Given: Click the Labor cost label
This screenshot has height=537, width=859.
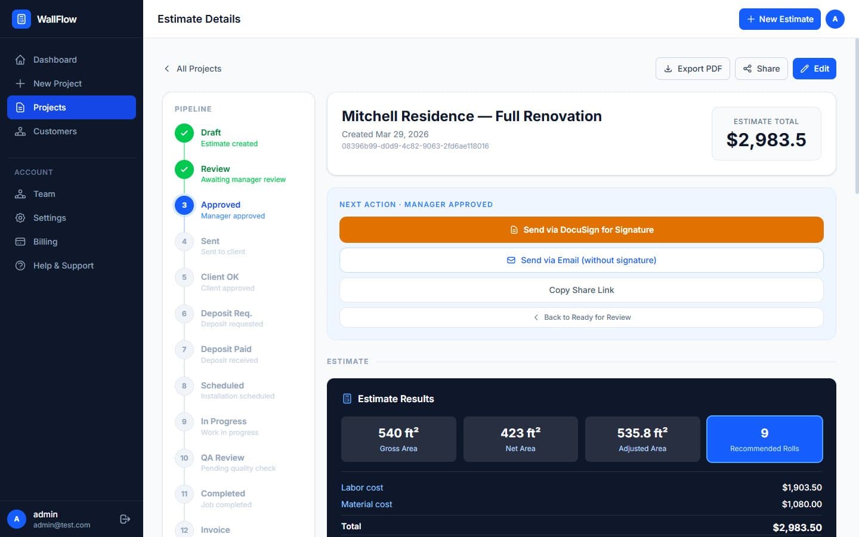Looking at the screenshot, I should click(x=362, y=487).
